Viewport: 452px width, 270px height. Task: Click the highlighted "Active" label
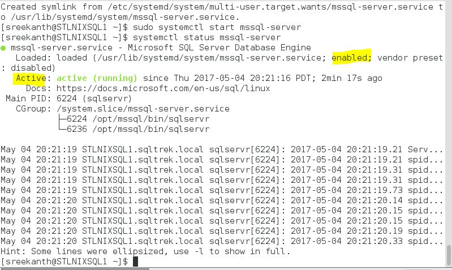[x=31, y=78]
